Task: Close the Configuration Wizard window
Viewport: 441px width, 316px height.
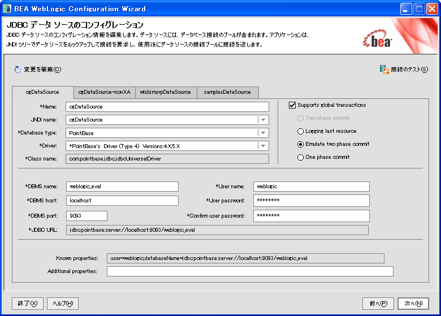Action: pyautogui.click(x=432, y=9)
